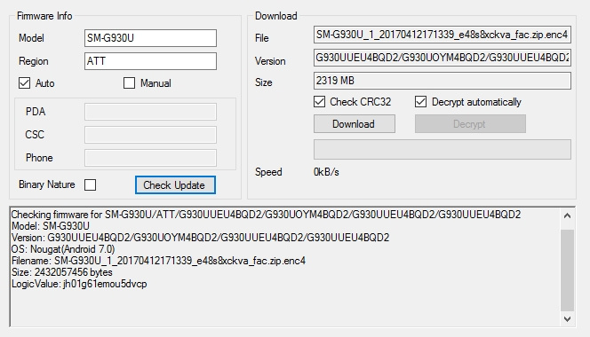The image size is (590, 337).
Task: Click the log scrollbar down arrow
Action: (567, 319)
